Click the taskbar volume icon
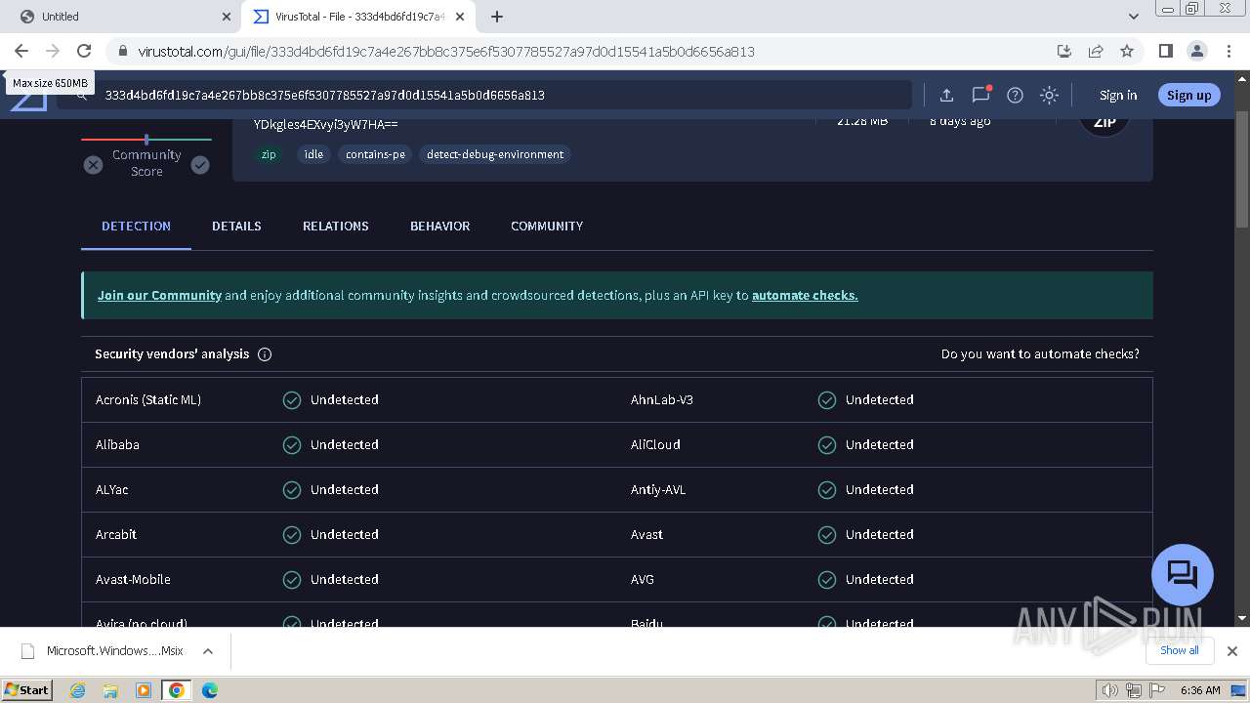Image resolution: width=1250 pixels, height=703 pixels. point(1110,690)
